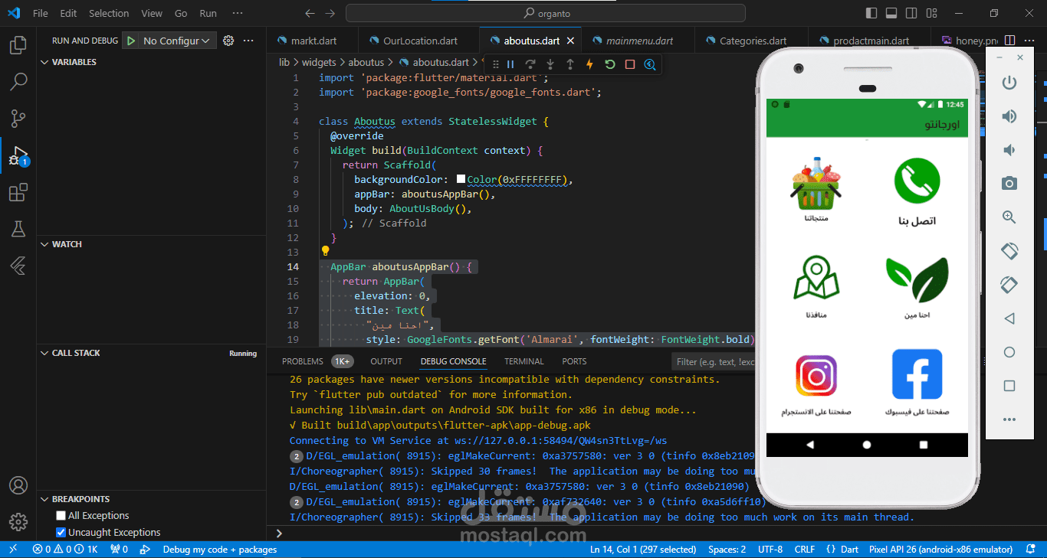Open the Customize Layout icon in the title bar
The height and width of the screenshot is (558, 1047).
click(x=931, y=13)
